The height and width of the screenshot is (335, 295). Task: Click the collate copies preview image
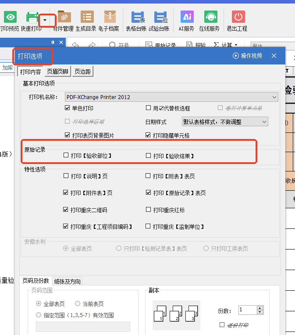point(176,315)
